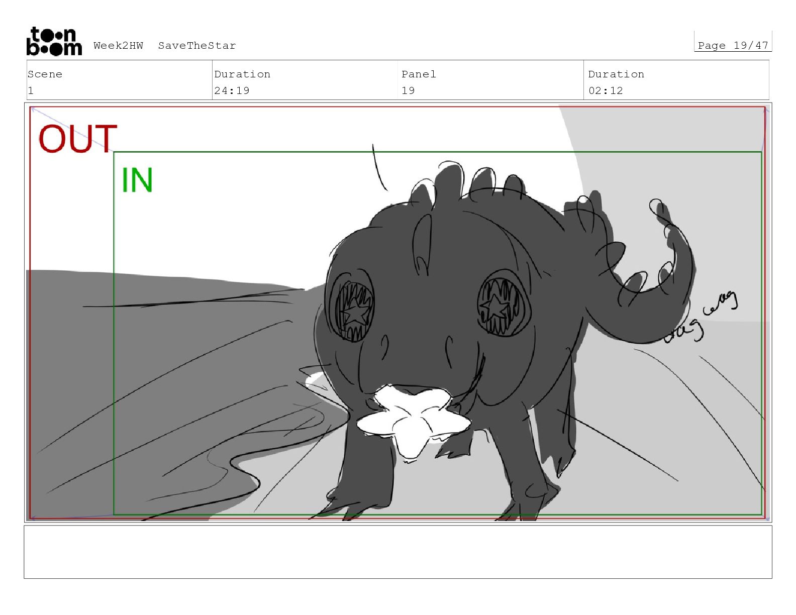Select the panel number "19" under Panel
The height and width of the screenshot is (615, 796).
(x=408, y=90)
